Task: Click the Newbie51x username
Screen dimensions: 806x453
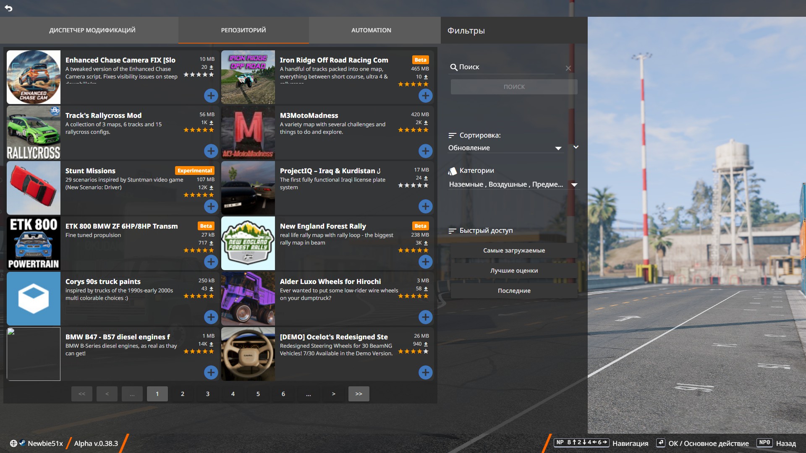Action: pyautogui.click(x=45, y=443)
